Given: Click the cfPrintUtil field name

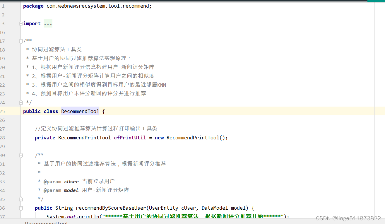Looking at the screenshot, I should pos(130,138).
